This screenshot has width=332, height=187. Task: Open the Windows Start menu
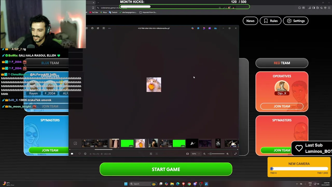click(x=126, y=184)
